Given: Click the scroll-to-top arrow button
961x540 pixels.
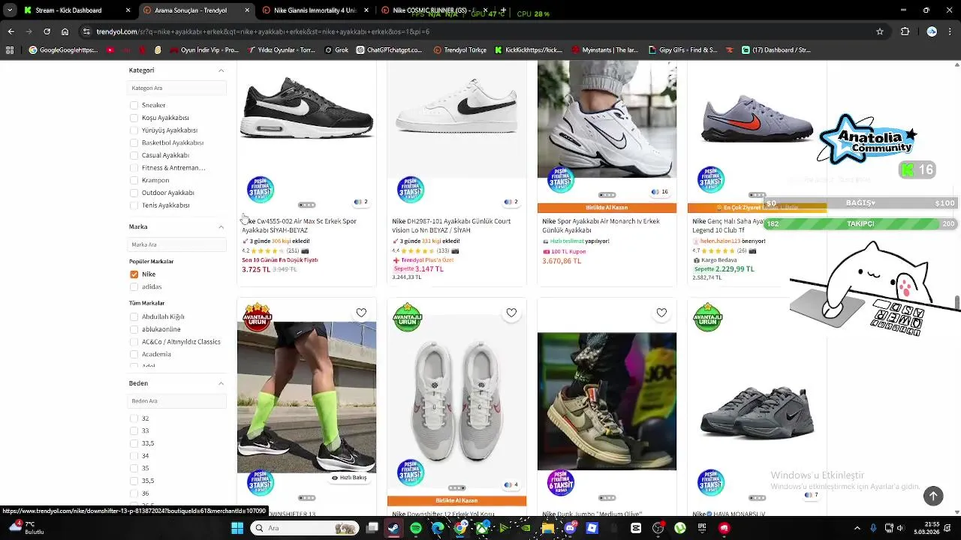Looking at the screenshot, I should [933, 495].
